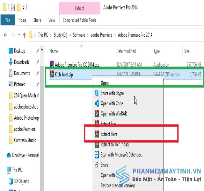This screenshot has width=204, height=191.
Task: Select the Extract contextual tab
Action: coord(79,8)
